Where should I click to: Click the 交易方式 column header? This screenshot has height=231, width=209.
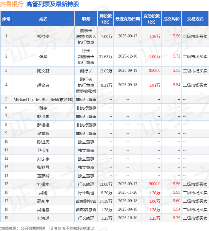click(x=195, y=19)
